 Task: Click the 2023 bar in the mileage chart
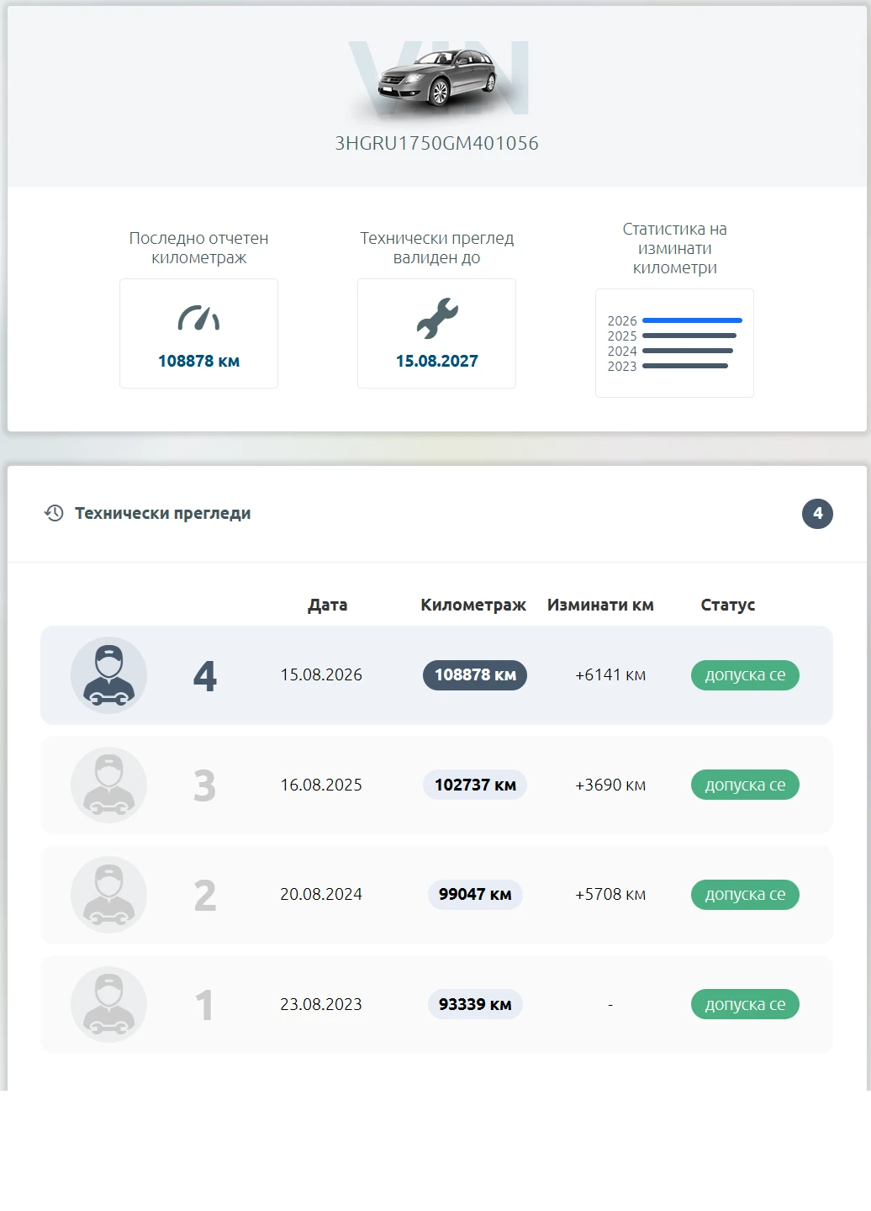pos(685,366)
